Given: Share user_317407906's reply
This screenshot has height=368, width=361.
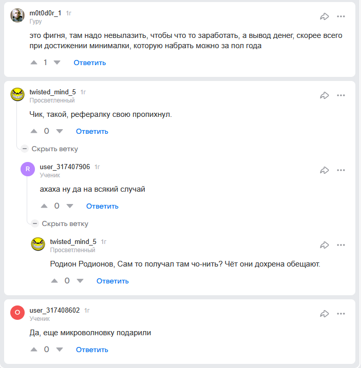Looking at the screenshot, I should pos(325,170).
